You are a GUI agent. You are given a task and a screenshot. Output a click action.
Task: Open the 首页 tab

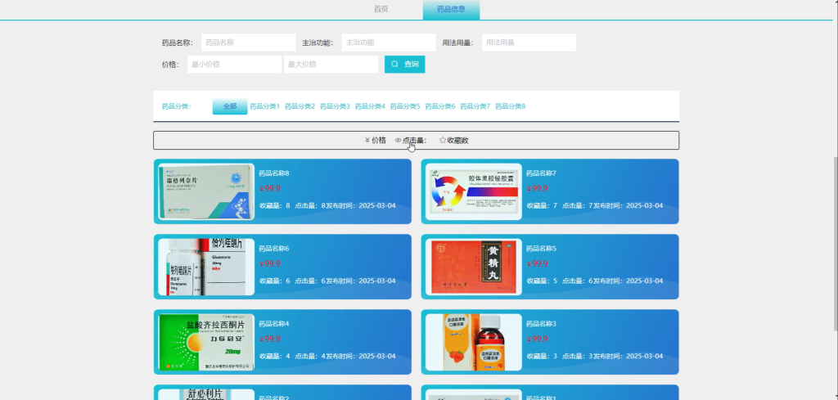coord(381,9)
